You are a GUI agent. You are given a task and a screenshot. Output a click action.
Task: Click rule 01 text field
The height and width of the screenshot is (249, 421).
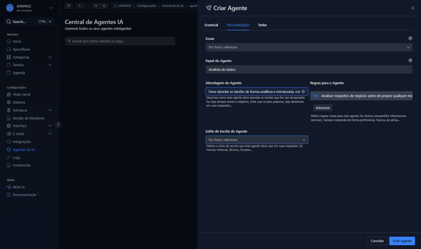[x=366, y=96]
